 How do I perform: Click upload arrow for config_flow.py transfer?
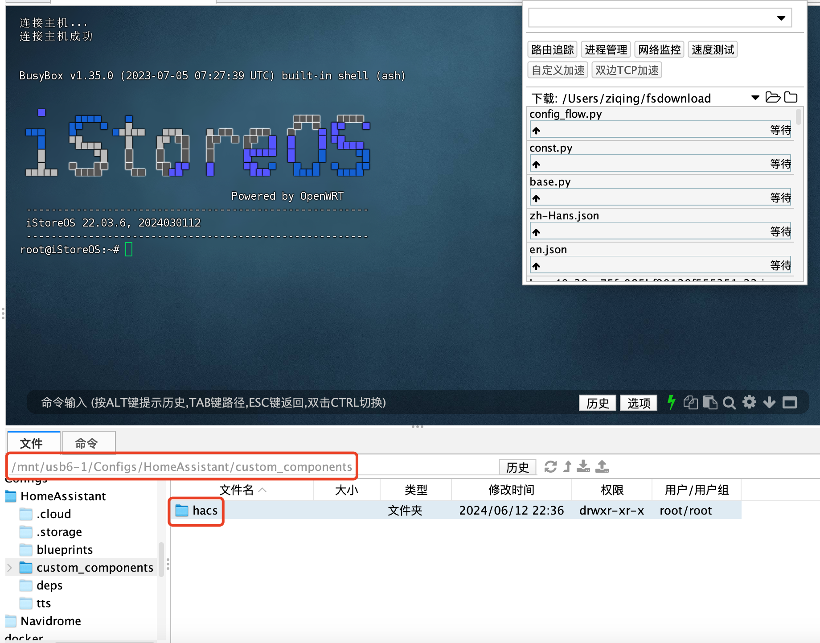(536, 130)
